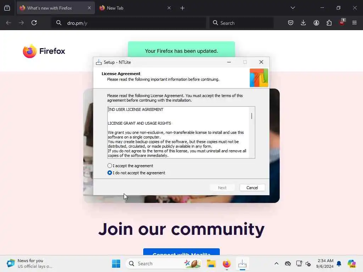363x272 pixels.
Task: Open Firefox account menu
Action: [x=316, y=23]
